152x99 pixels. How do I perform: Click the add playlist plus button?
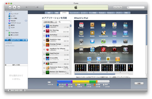(x=10, y=91)
